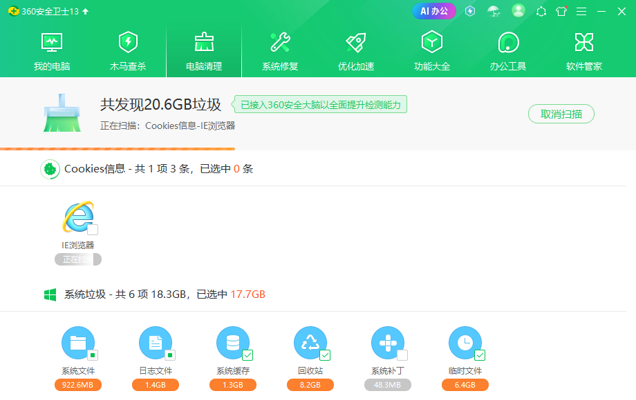
Task: Click the 共发现20.6GB垃圾 heading
Action: 160,105
